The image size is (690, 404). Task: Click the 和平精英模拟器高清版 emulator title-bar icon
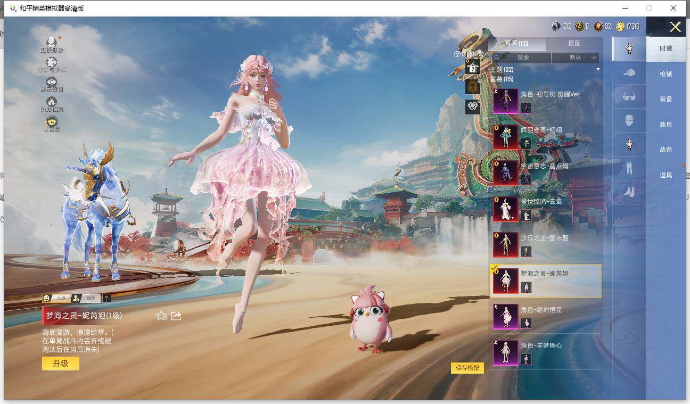tap(13, 9)
